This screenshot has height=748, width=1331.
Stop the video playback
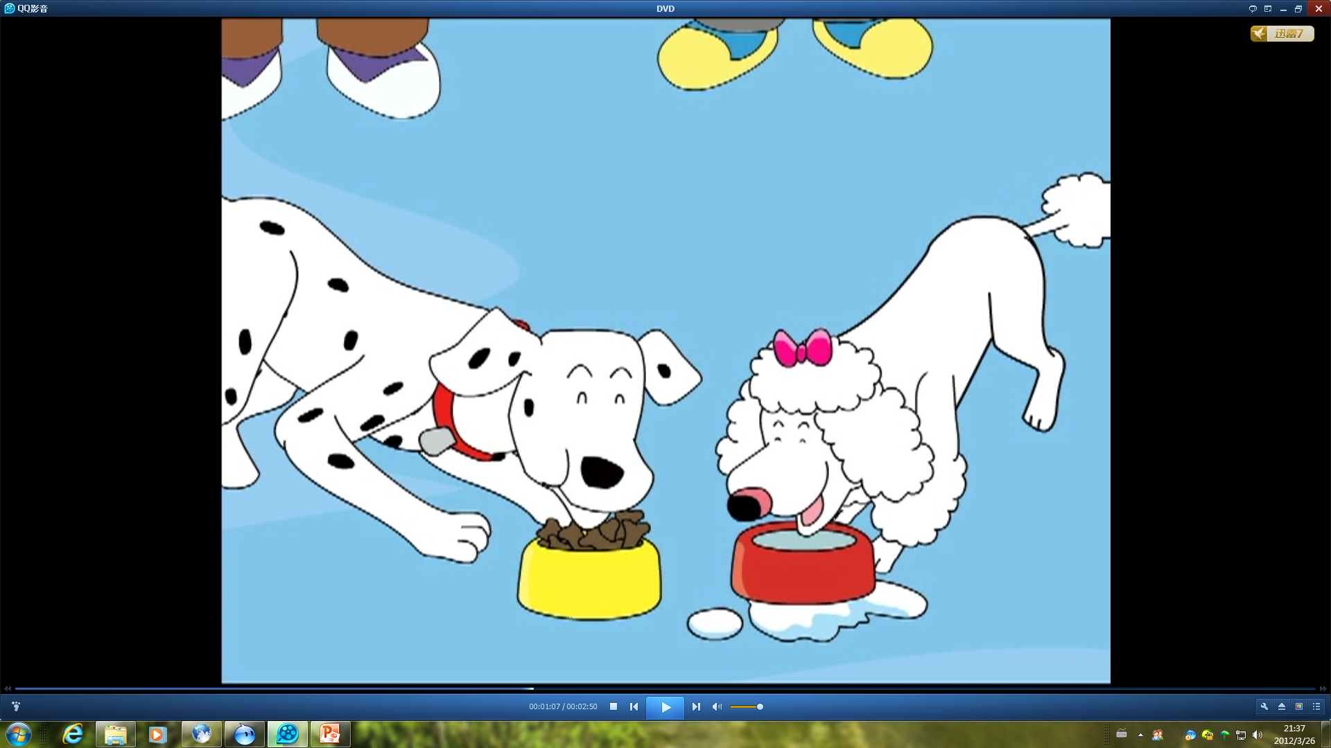pyautogui.click(x=614, y=706)
